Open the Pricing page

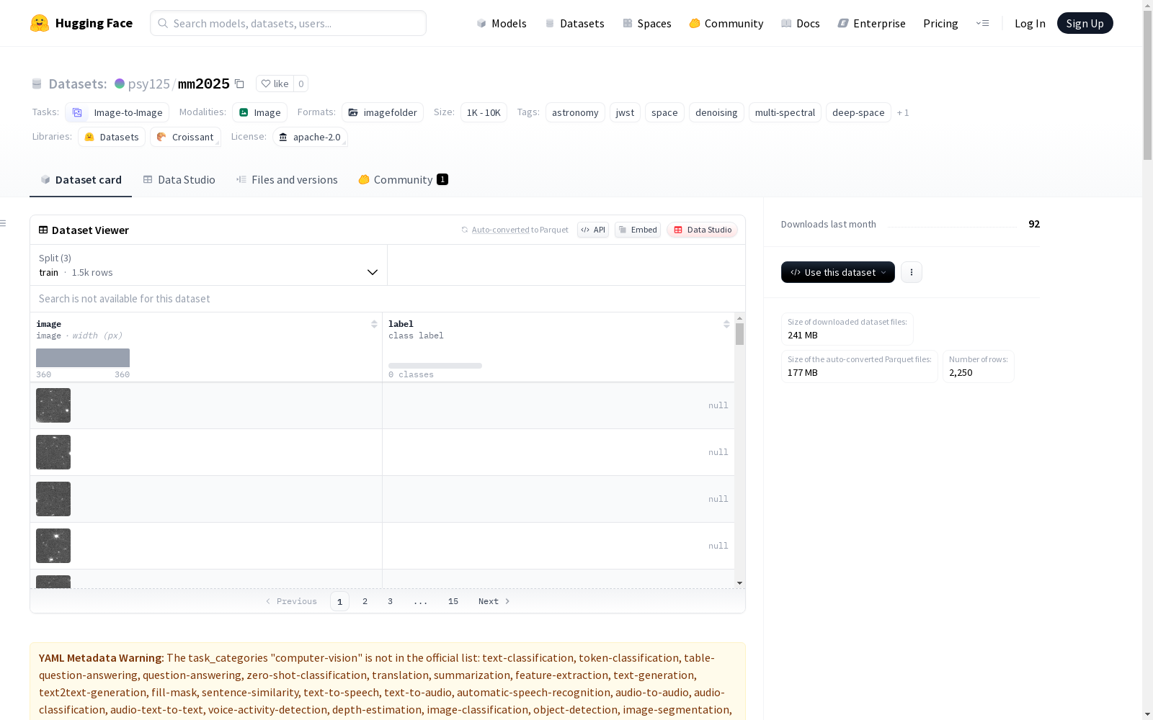pyautogui.click(x=940, y=23)
